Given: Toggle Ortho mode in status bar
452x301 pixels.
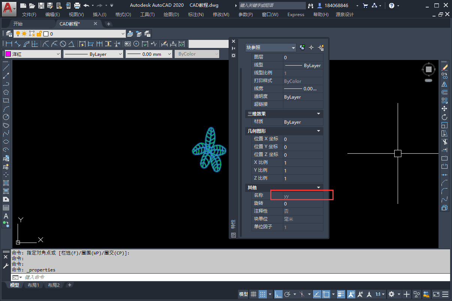Looking at the screenshot, I should (x=278, y=294).
